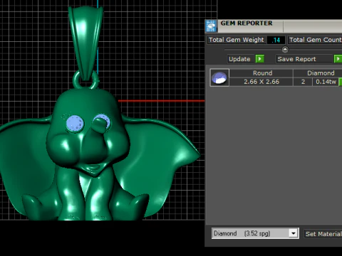
Task: Click the 2.66 X 2.66 size cell
Action: (x=261, y=82)
